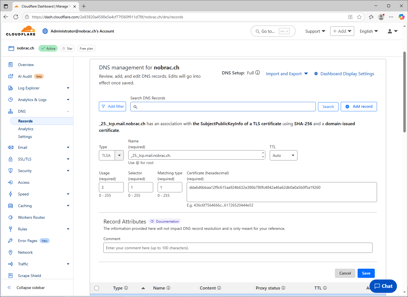Open Dashboard Display Settings link

pos(344,74)
